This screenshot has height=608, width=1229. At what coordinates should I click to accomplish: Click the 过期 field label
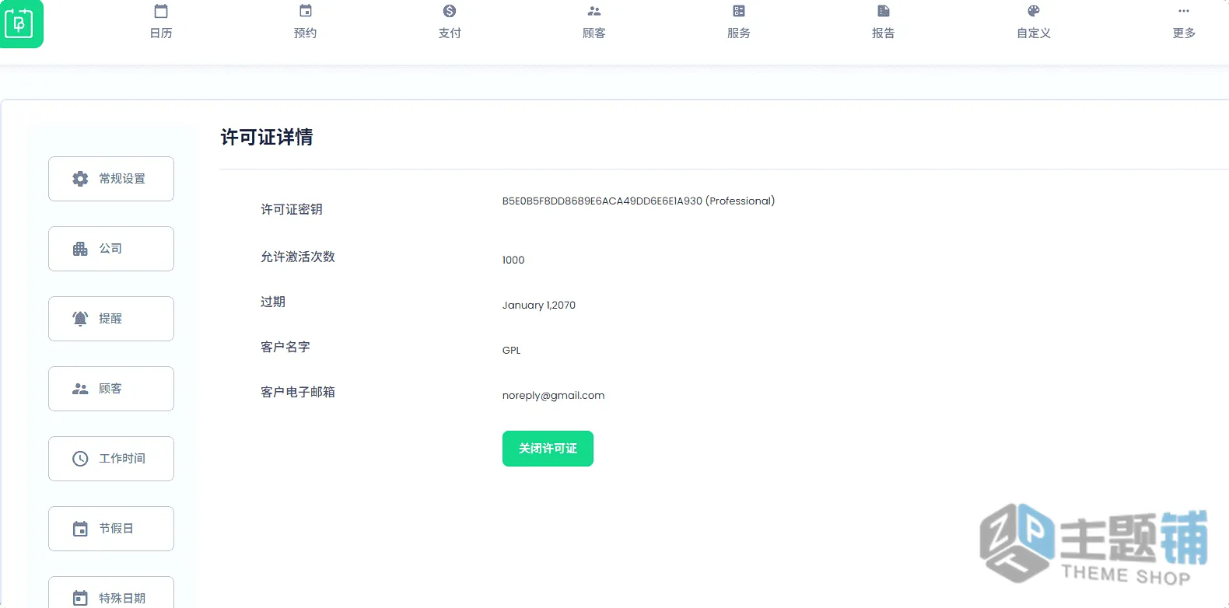(x=273, y=302)
